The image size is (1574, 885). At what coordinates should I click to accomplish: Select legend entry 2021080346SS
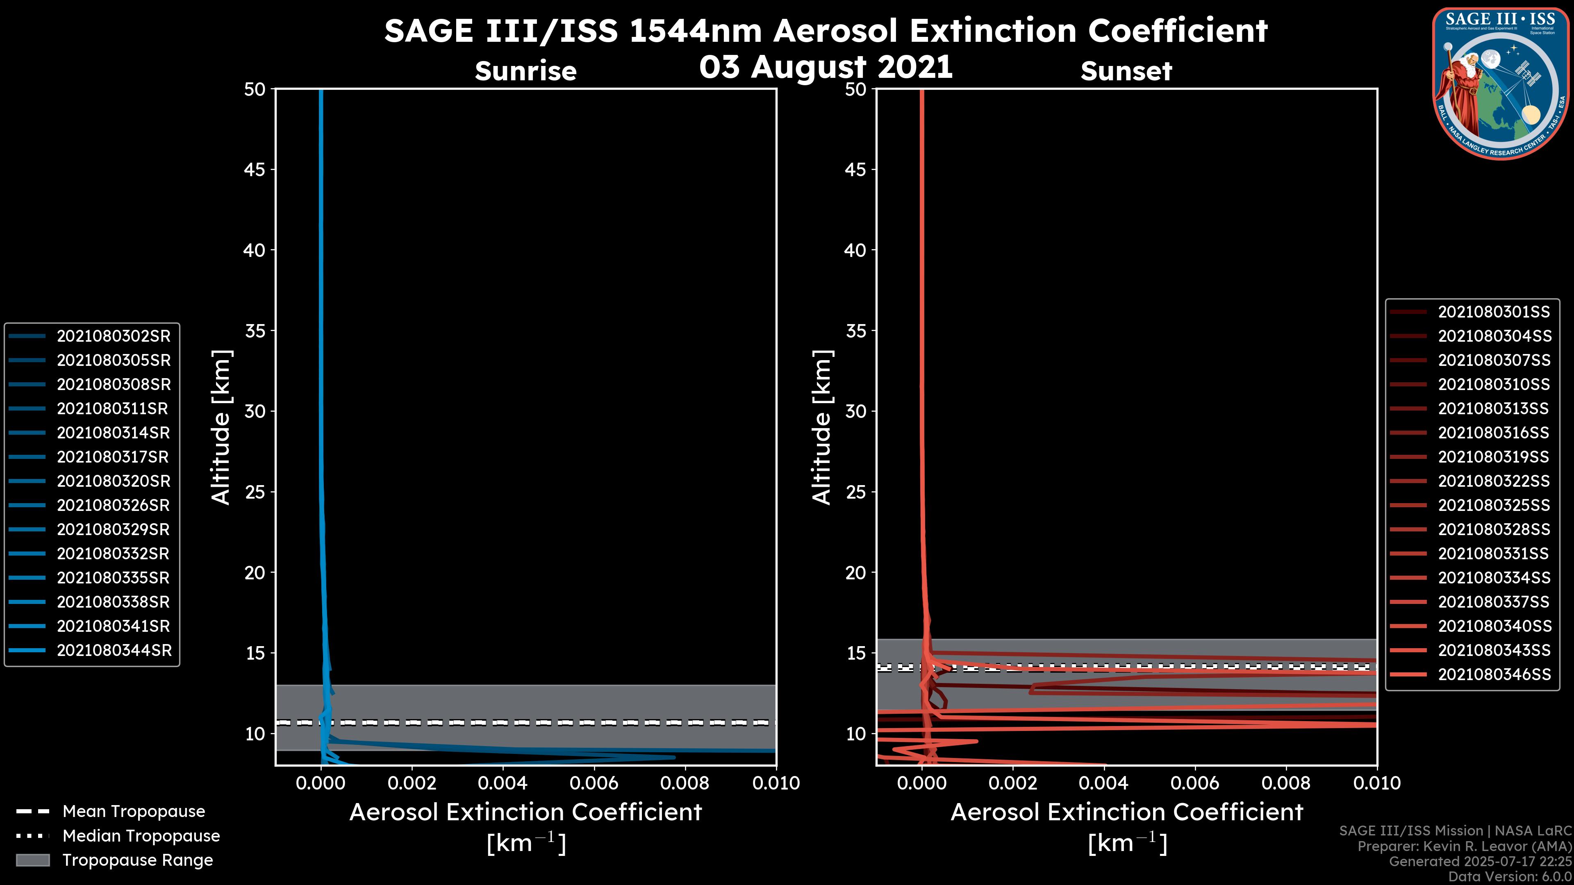tap(1494, 674)
